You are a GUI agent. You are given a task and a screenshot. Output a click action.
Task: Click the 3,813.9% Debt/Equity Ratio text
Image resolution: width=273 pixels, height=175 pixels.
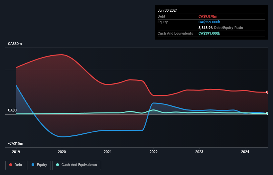[221, 28]
